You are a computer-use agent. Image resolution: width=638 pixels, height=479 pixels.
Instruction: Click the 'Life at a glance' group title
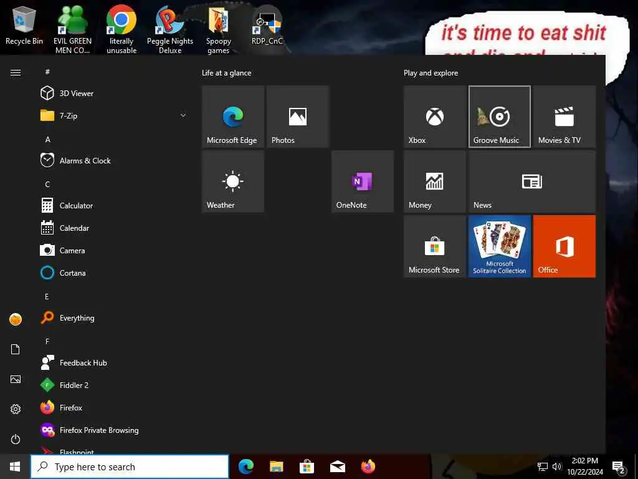(x=227, y=73)
